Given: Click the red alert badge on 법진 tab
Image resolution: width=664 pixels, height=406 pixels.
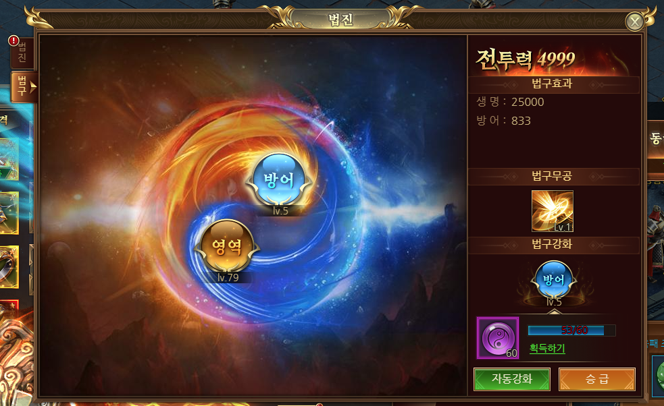Looking at the screenshot, I should [14, 40].
